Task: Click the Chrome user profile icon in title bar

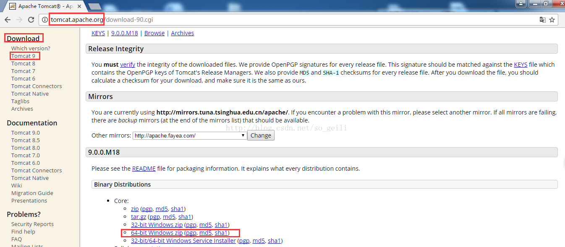Action: (521, 4)
